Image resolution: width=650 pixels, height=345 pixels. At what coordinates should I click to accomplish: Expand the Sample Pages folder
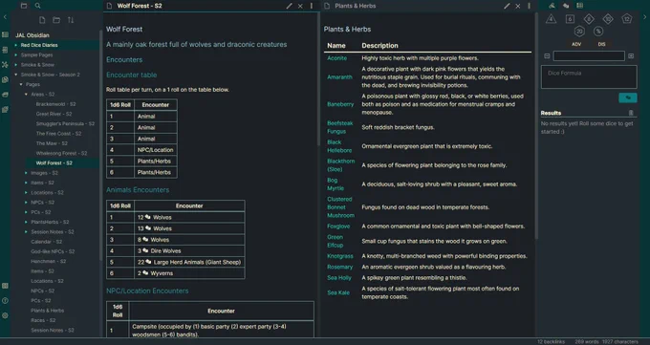(15, 55)
